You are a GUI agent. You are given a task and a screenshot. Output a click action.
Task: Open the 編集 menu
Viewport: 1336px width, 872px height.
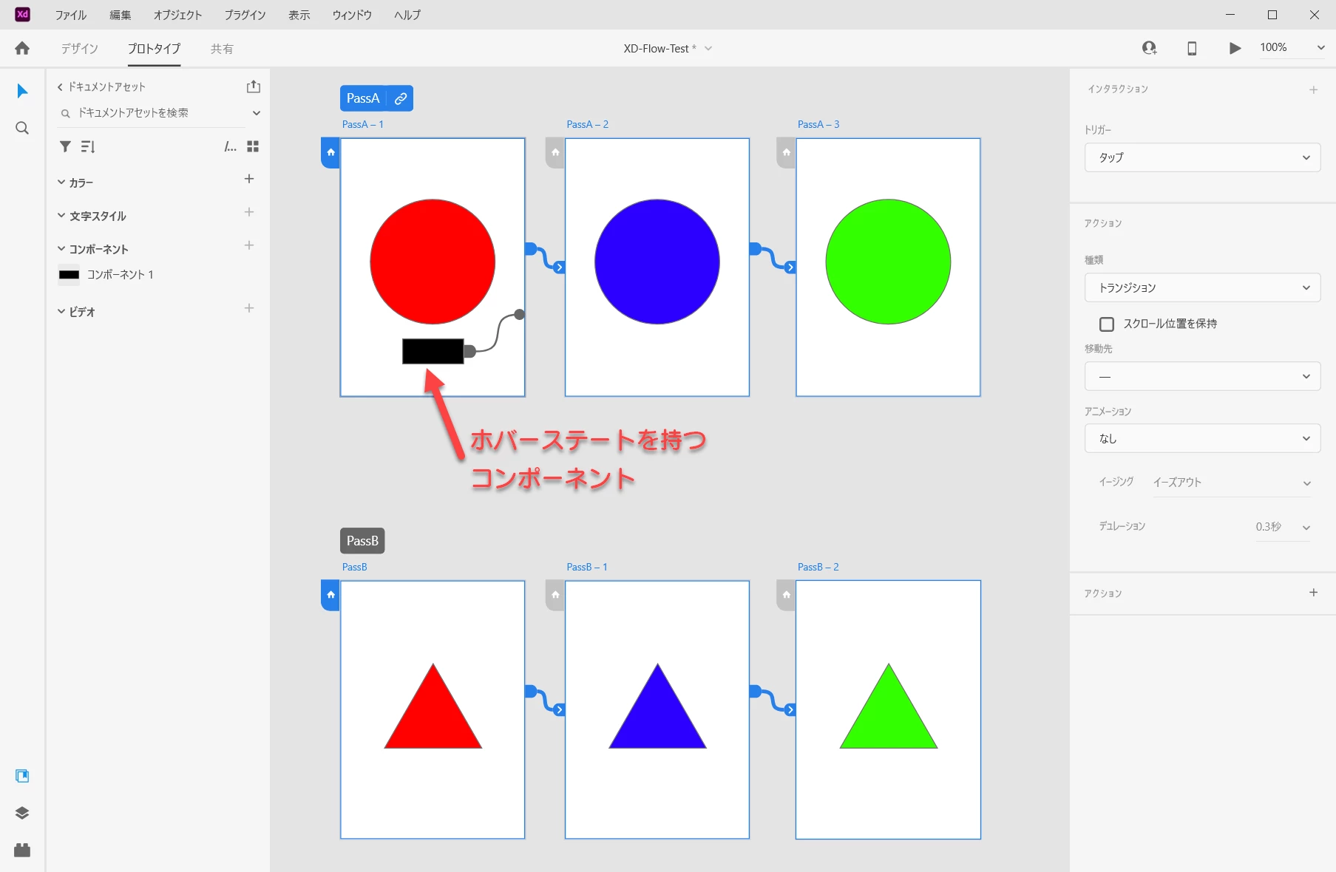(x=121, y=15)
